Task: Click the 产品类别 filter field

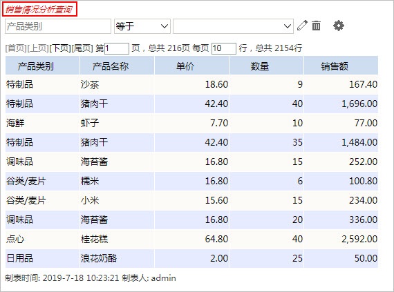Action: pos(58,26)
